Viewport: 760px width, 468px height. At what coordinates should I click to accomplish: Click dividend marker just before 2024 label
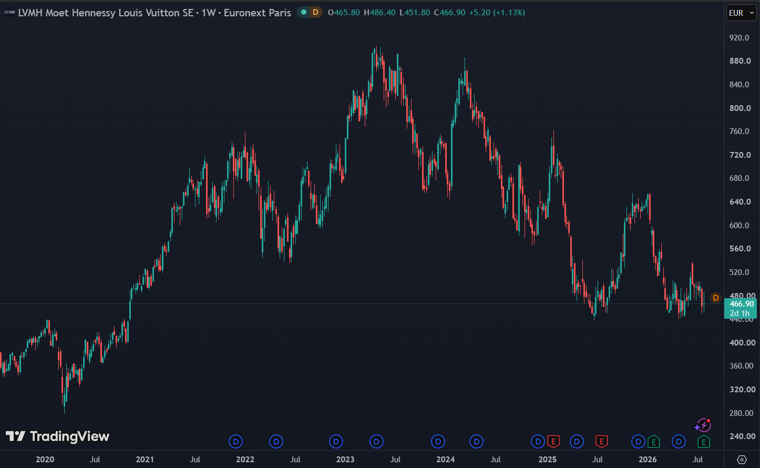click(438, 442)
